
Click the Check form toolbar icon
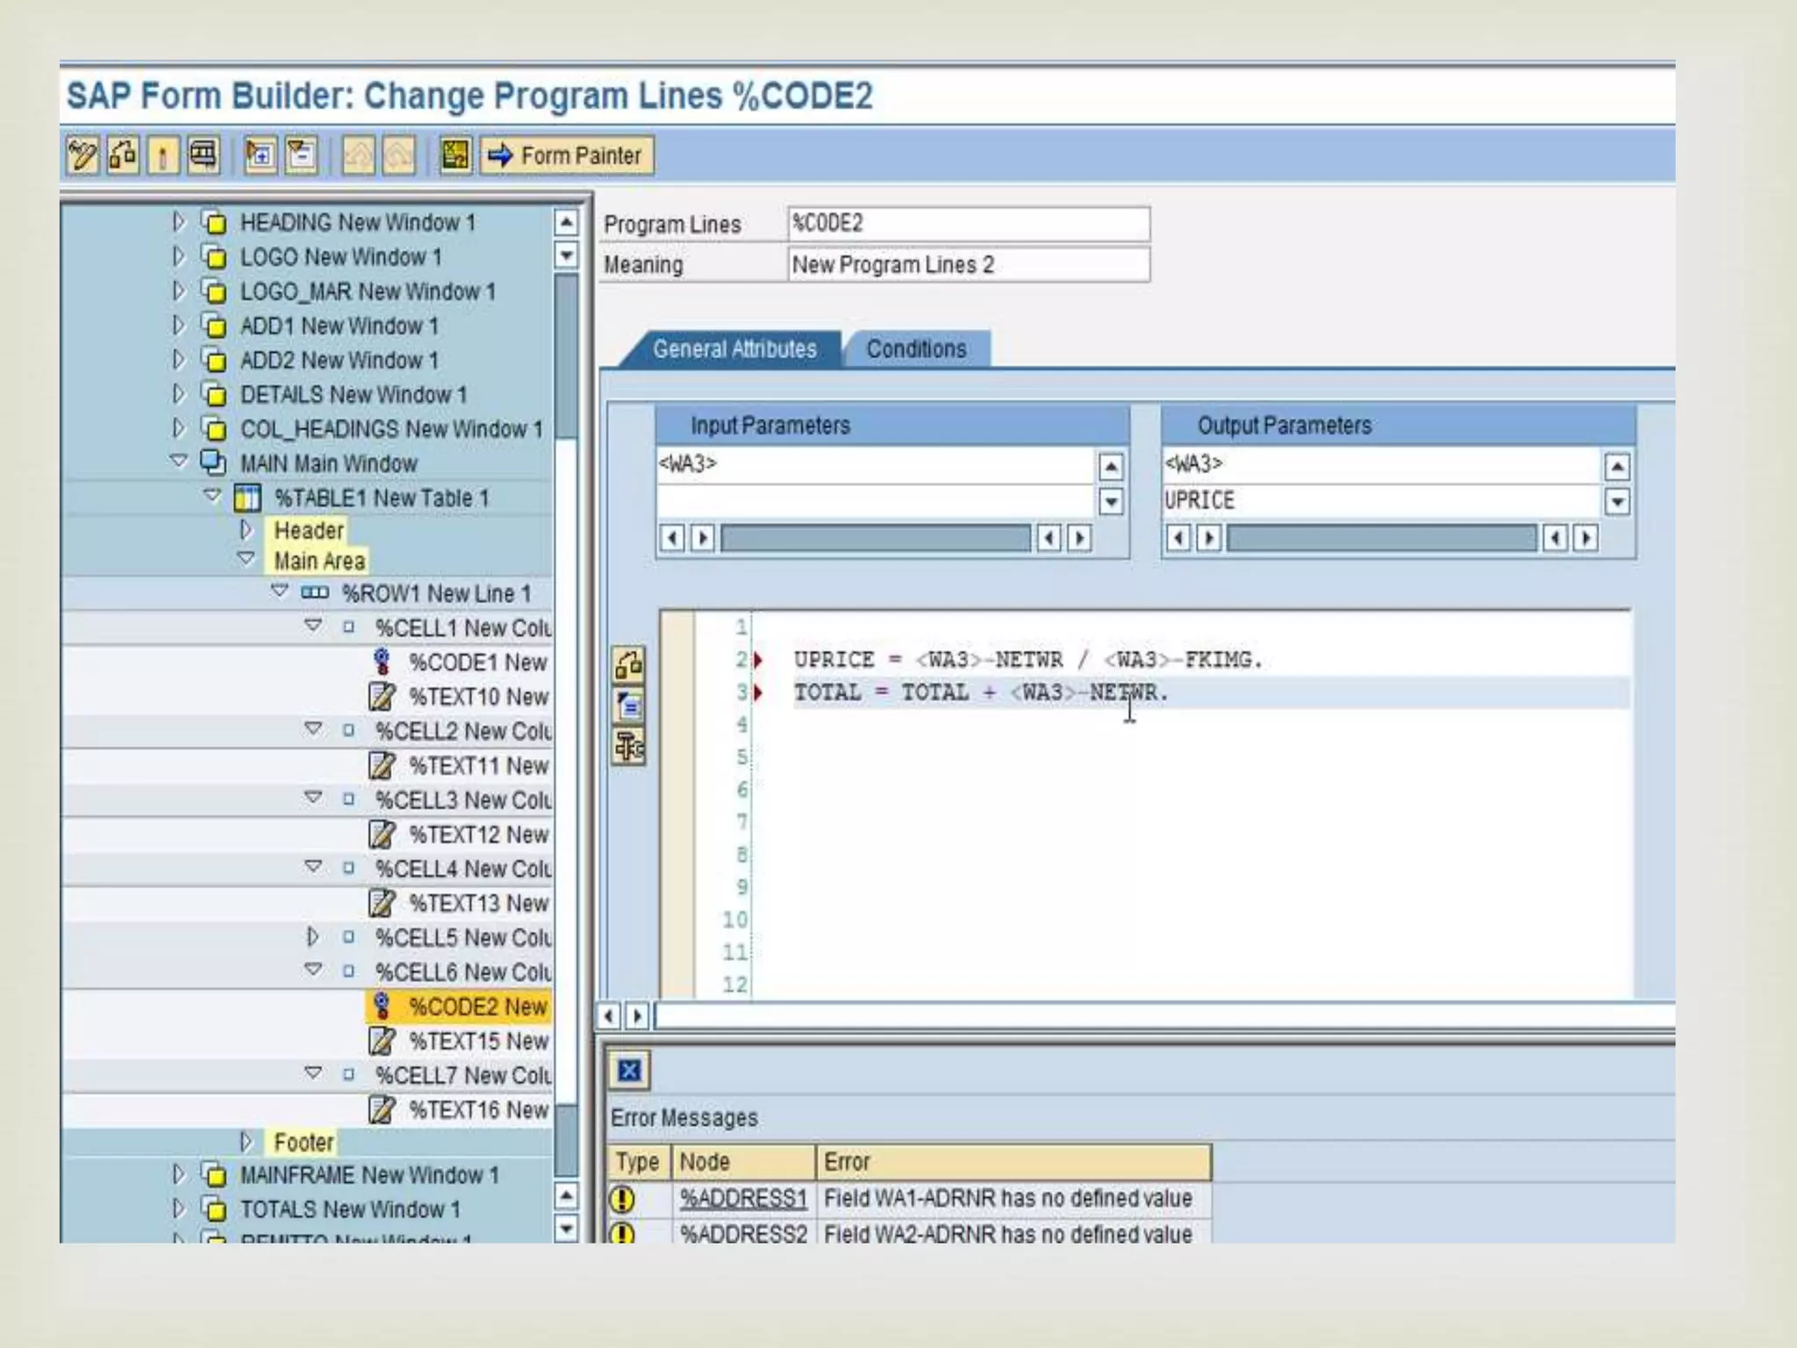(123, 156)
